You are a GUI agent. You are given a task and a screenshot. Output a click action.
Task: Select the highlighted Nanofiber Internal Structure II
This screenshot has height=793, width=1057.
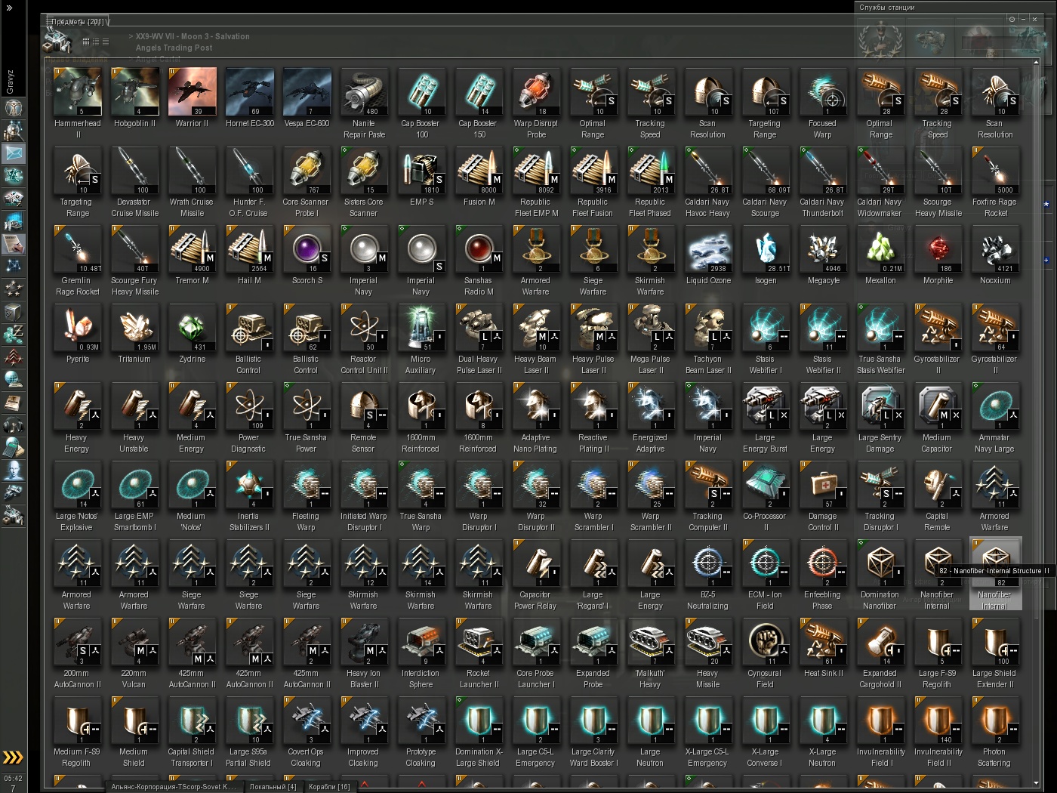pos(996,575)
